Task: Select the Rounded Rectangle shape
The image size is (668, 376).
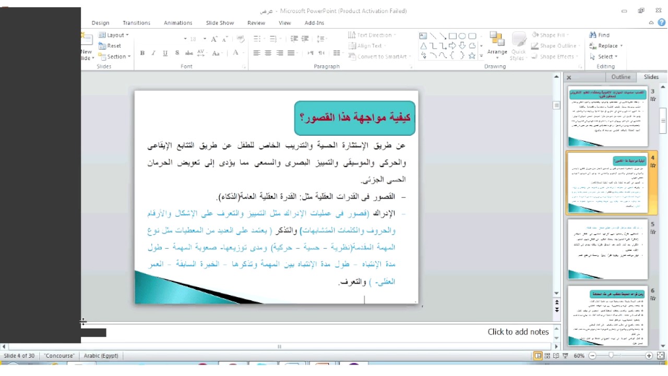Action: click(x=472, y=36)
